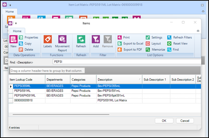Select item code 069000009918
The height and width of the screenshot is (138, 209).
point(23,100)
